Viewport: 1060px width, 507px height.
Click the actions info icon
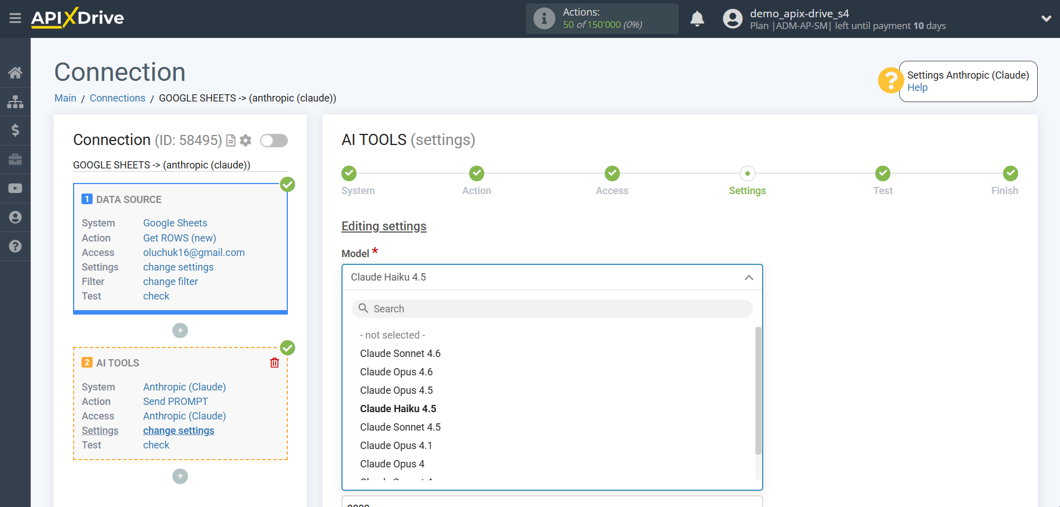[x=544, y=18]
